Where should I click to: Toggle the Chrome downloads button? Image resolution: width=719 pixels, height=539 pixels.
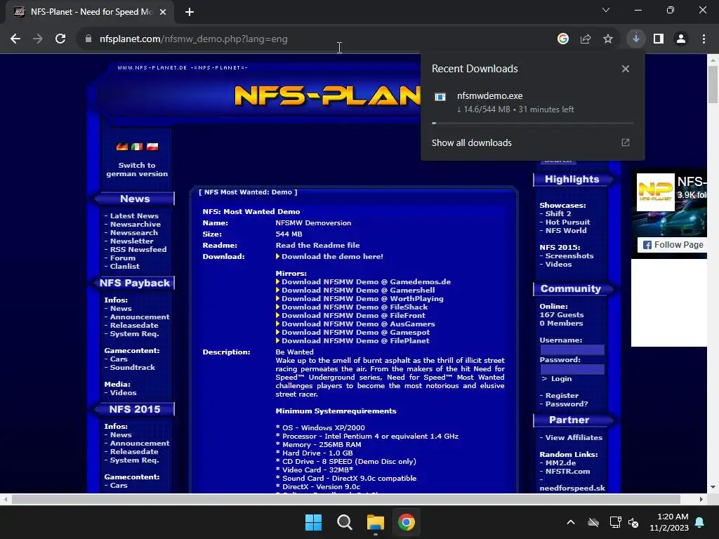(x=636, y=39)
